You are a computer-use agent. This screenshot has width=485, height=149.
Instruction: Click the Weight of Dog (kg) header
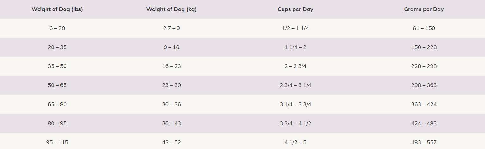[x=171, y=9]
